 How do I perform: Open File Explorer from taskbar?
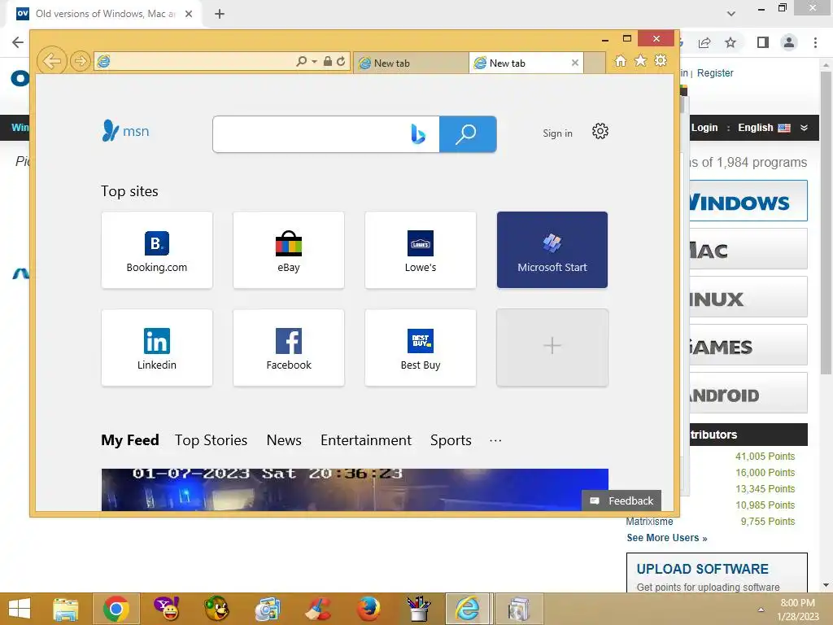pos(66,609)
